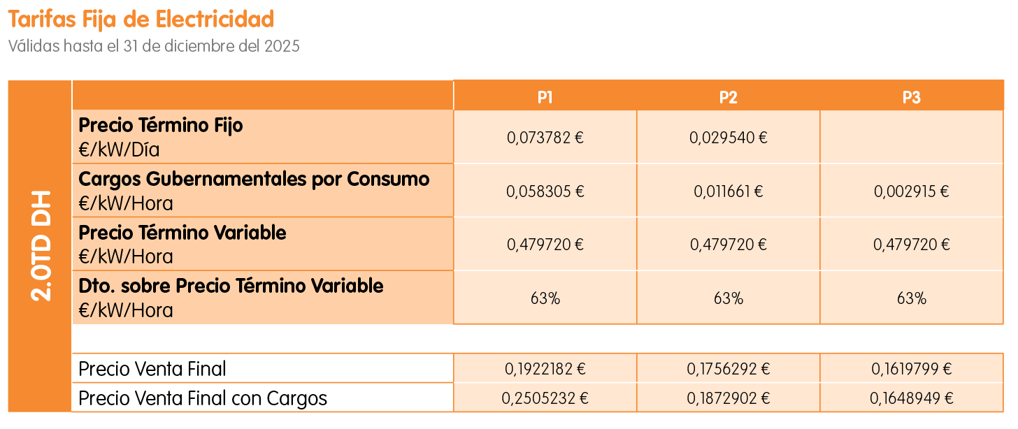Viewport: 1018px width, 429px height.
Task: Click the P1 final price 0,1922182 €
Action: [x=545, y=369]
